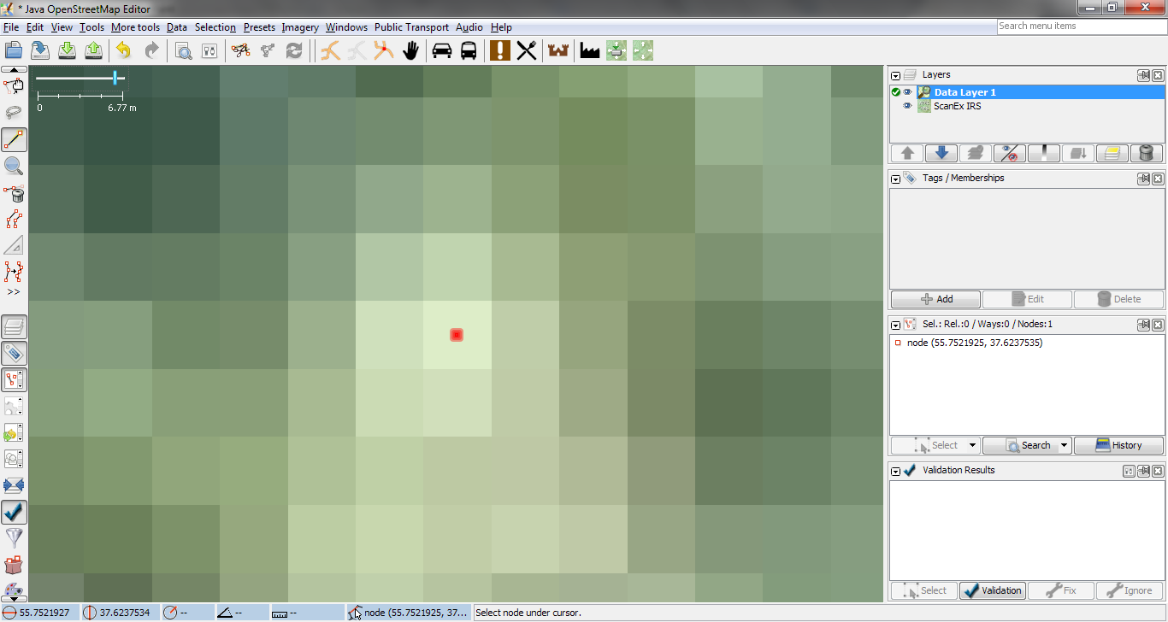This screenshot has width=1168, height=622.
Task: Click the restaurant fork and knife preset
Action: [527, 50]
